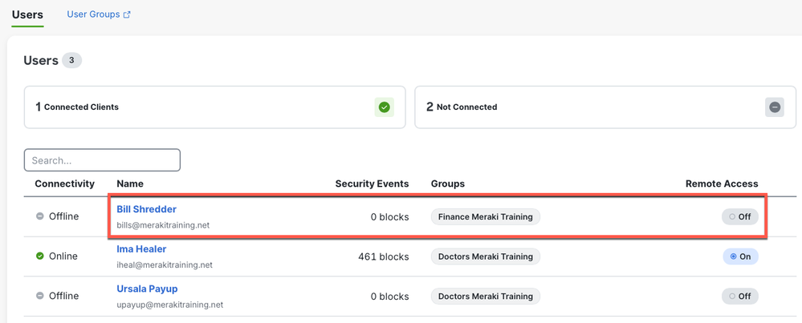This screenshot has width=802, height=323.
Task: Click the external link icon beside User Groups
Action: pos(127,14)
